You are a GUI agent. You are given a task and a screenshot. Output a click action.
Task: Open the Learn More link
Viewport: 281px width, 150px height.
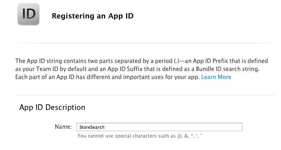[x=216, y=77]
